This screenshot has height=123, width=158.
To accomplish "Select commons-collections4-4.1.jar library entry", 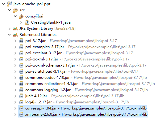I will click(x=52, y=84).
